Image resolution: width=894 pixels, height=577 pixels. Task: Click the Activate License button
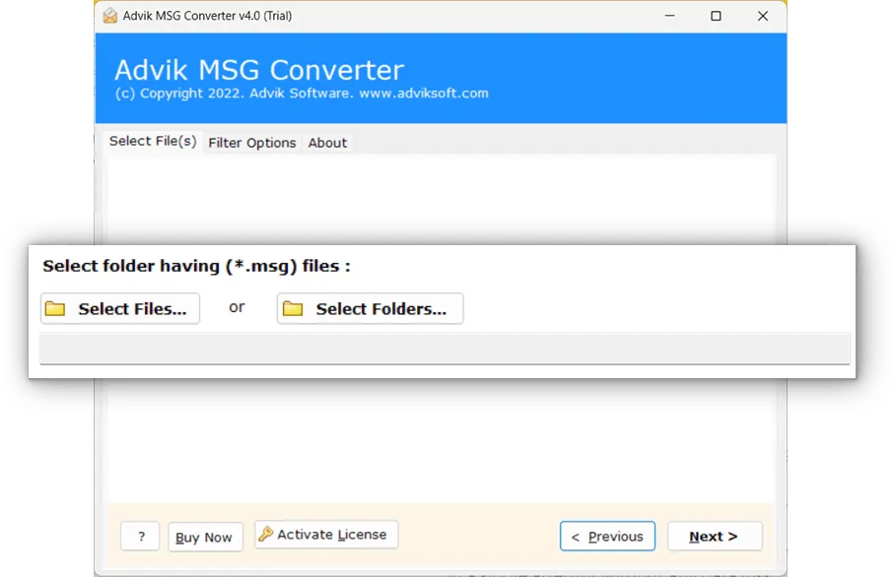click(x=326, y=535)
